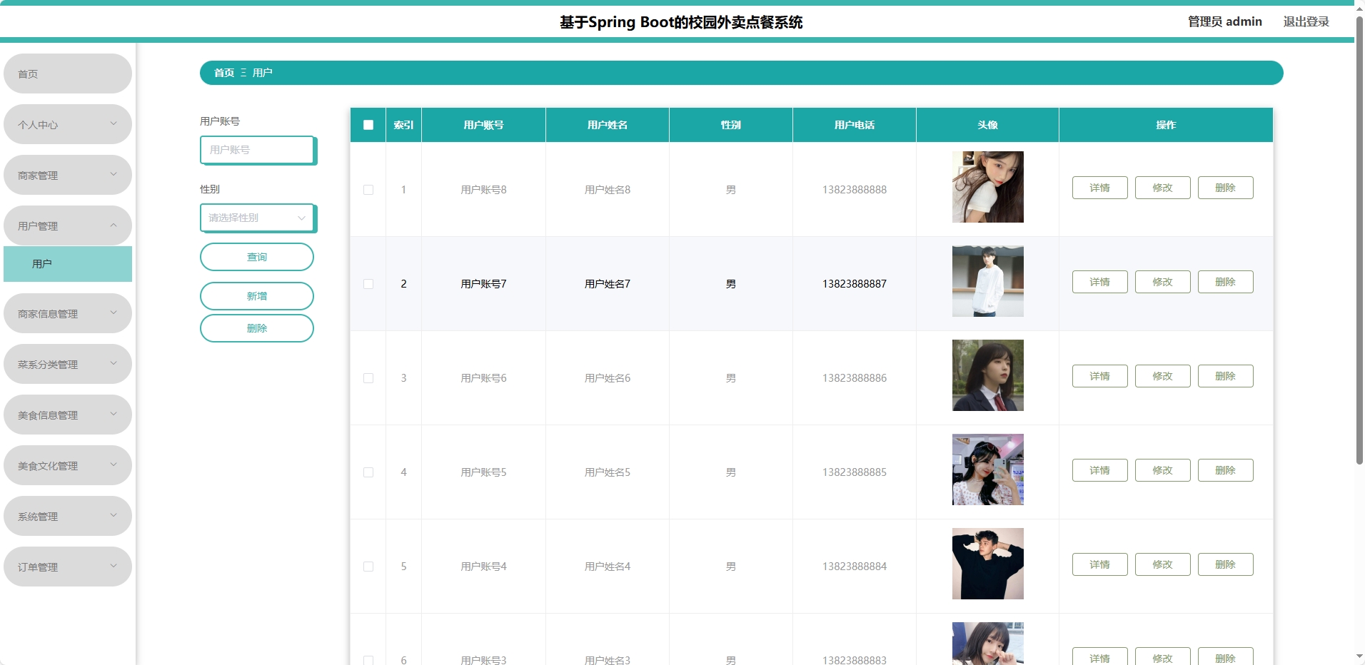Open the 请选择性别 gender dropdown
The height and width of the screenshot is (665, 1365).
(258, 218)
